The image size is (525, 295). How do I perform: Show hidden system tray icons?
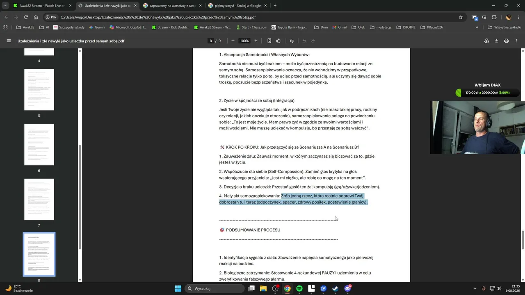[x=475, y=288]
